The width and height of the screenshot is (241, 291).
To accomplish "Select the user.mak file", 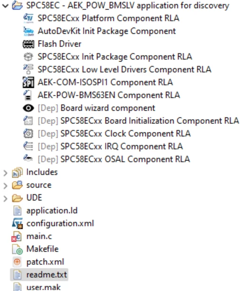I will click(43, 287).
